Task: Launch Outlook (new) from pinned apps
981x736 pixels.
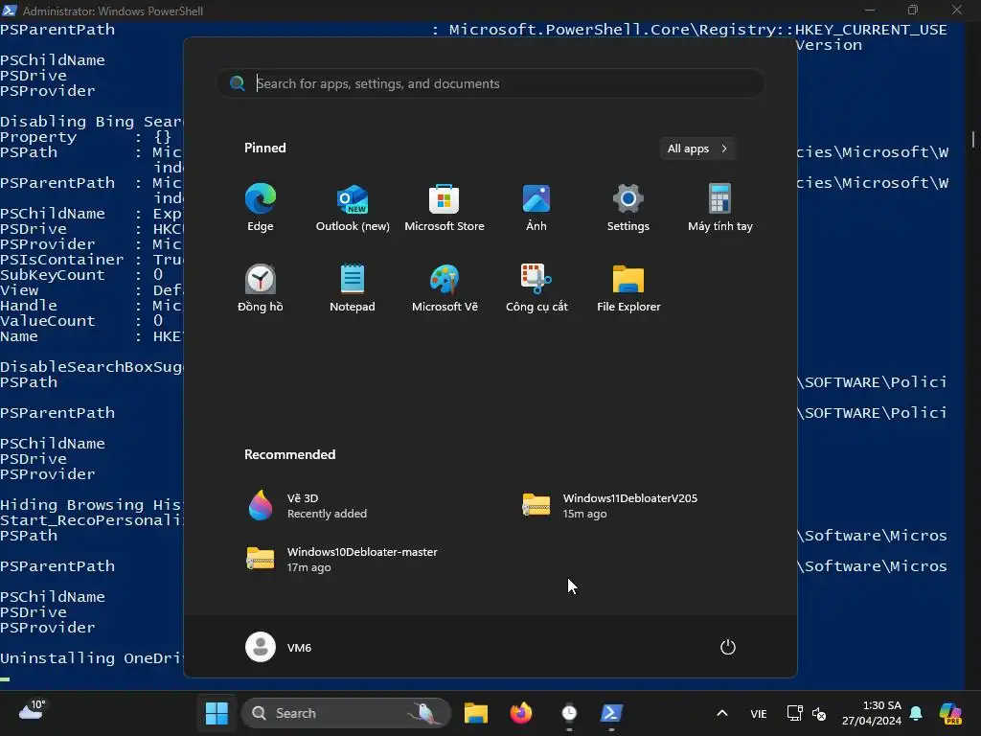Action: [x=353, y=208]
